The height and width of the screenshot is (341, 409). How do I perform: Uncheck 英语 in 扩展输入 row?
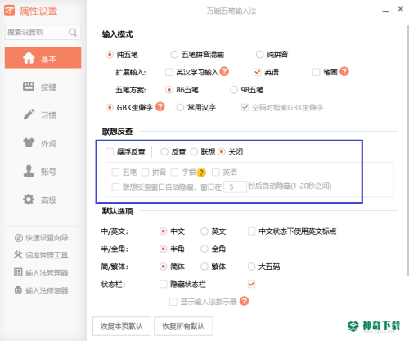pyautogui.click(x=257, y=72)
